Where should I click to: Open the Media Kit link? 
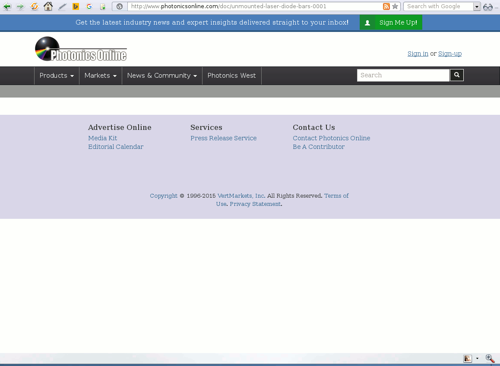point(103,138)
